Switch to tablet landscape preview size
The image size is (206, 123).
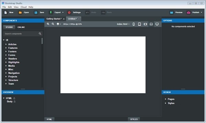pos(145,24)
